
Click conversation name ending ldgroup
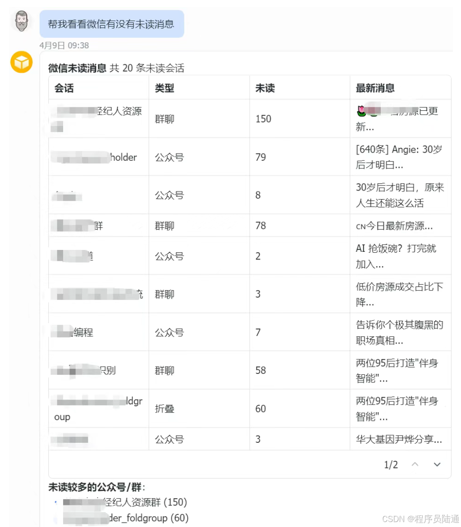97,409
